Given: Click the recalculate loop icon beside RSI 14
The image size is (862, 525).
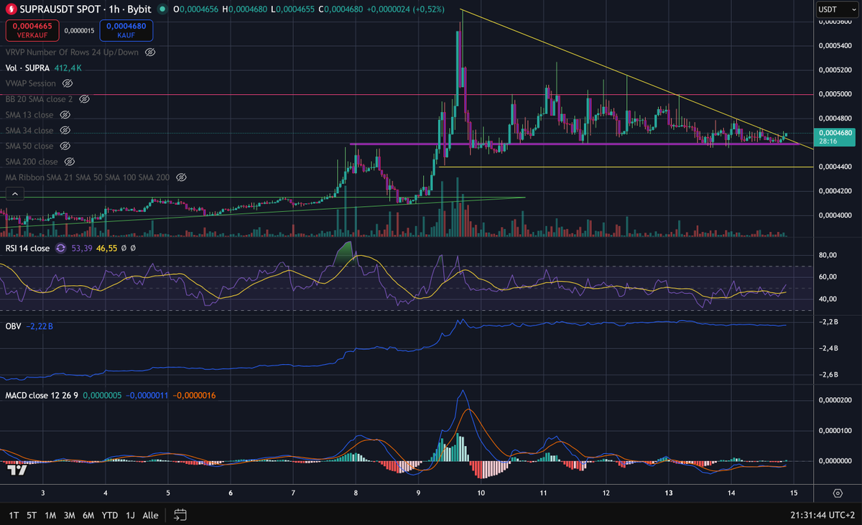Looking at the screenshot, I should pos(60,248).
